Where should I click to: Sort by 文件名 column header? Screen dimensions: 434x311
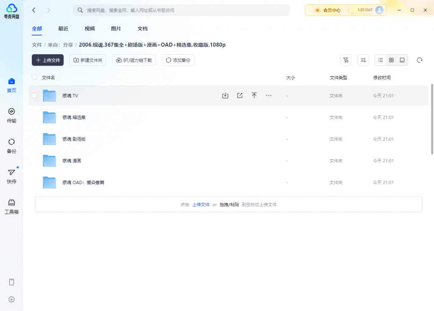point(48,78)
